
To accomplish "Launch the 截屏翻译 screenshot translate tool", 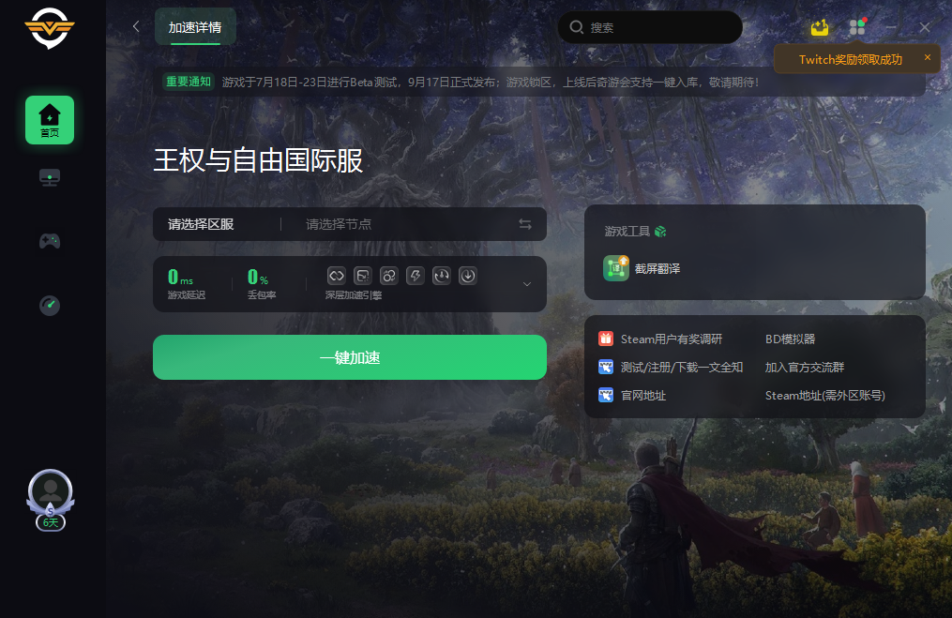I will click(642, 268).
